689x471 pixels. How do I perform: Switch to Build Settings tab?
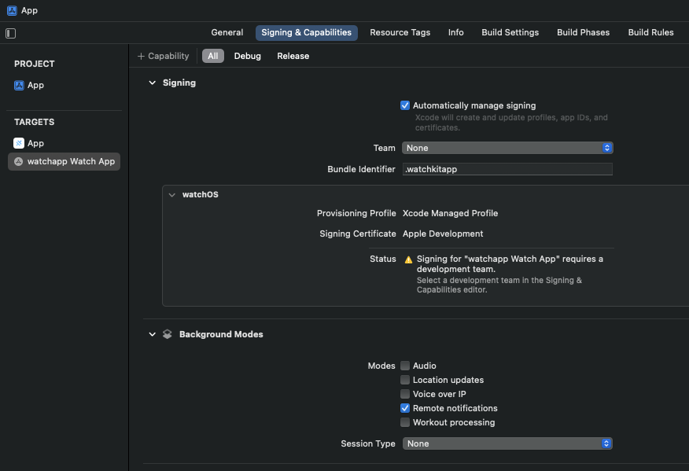point(510,32)
